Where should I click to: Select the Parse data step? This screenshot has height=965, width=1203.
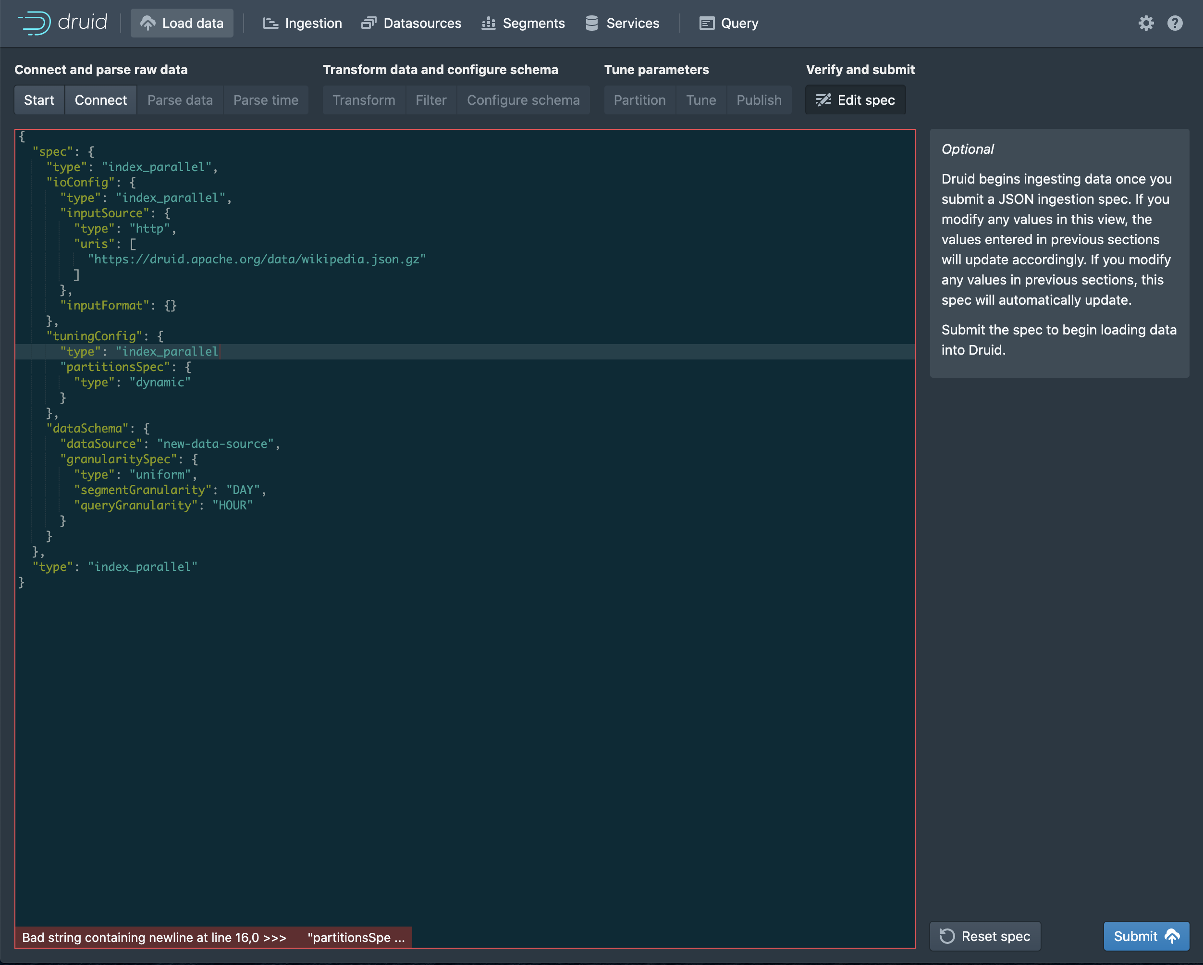point(180,100)
